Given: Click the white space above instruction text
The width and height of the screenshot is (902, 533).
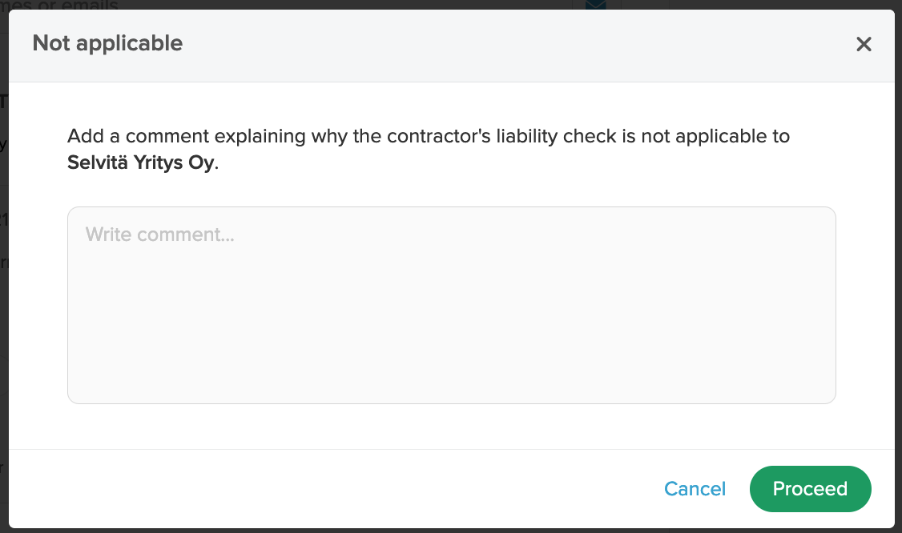Looking at the screenshot, I should [x=452, y=103].
